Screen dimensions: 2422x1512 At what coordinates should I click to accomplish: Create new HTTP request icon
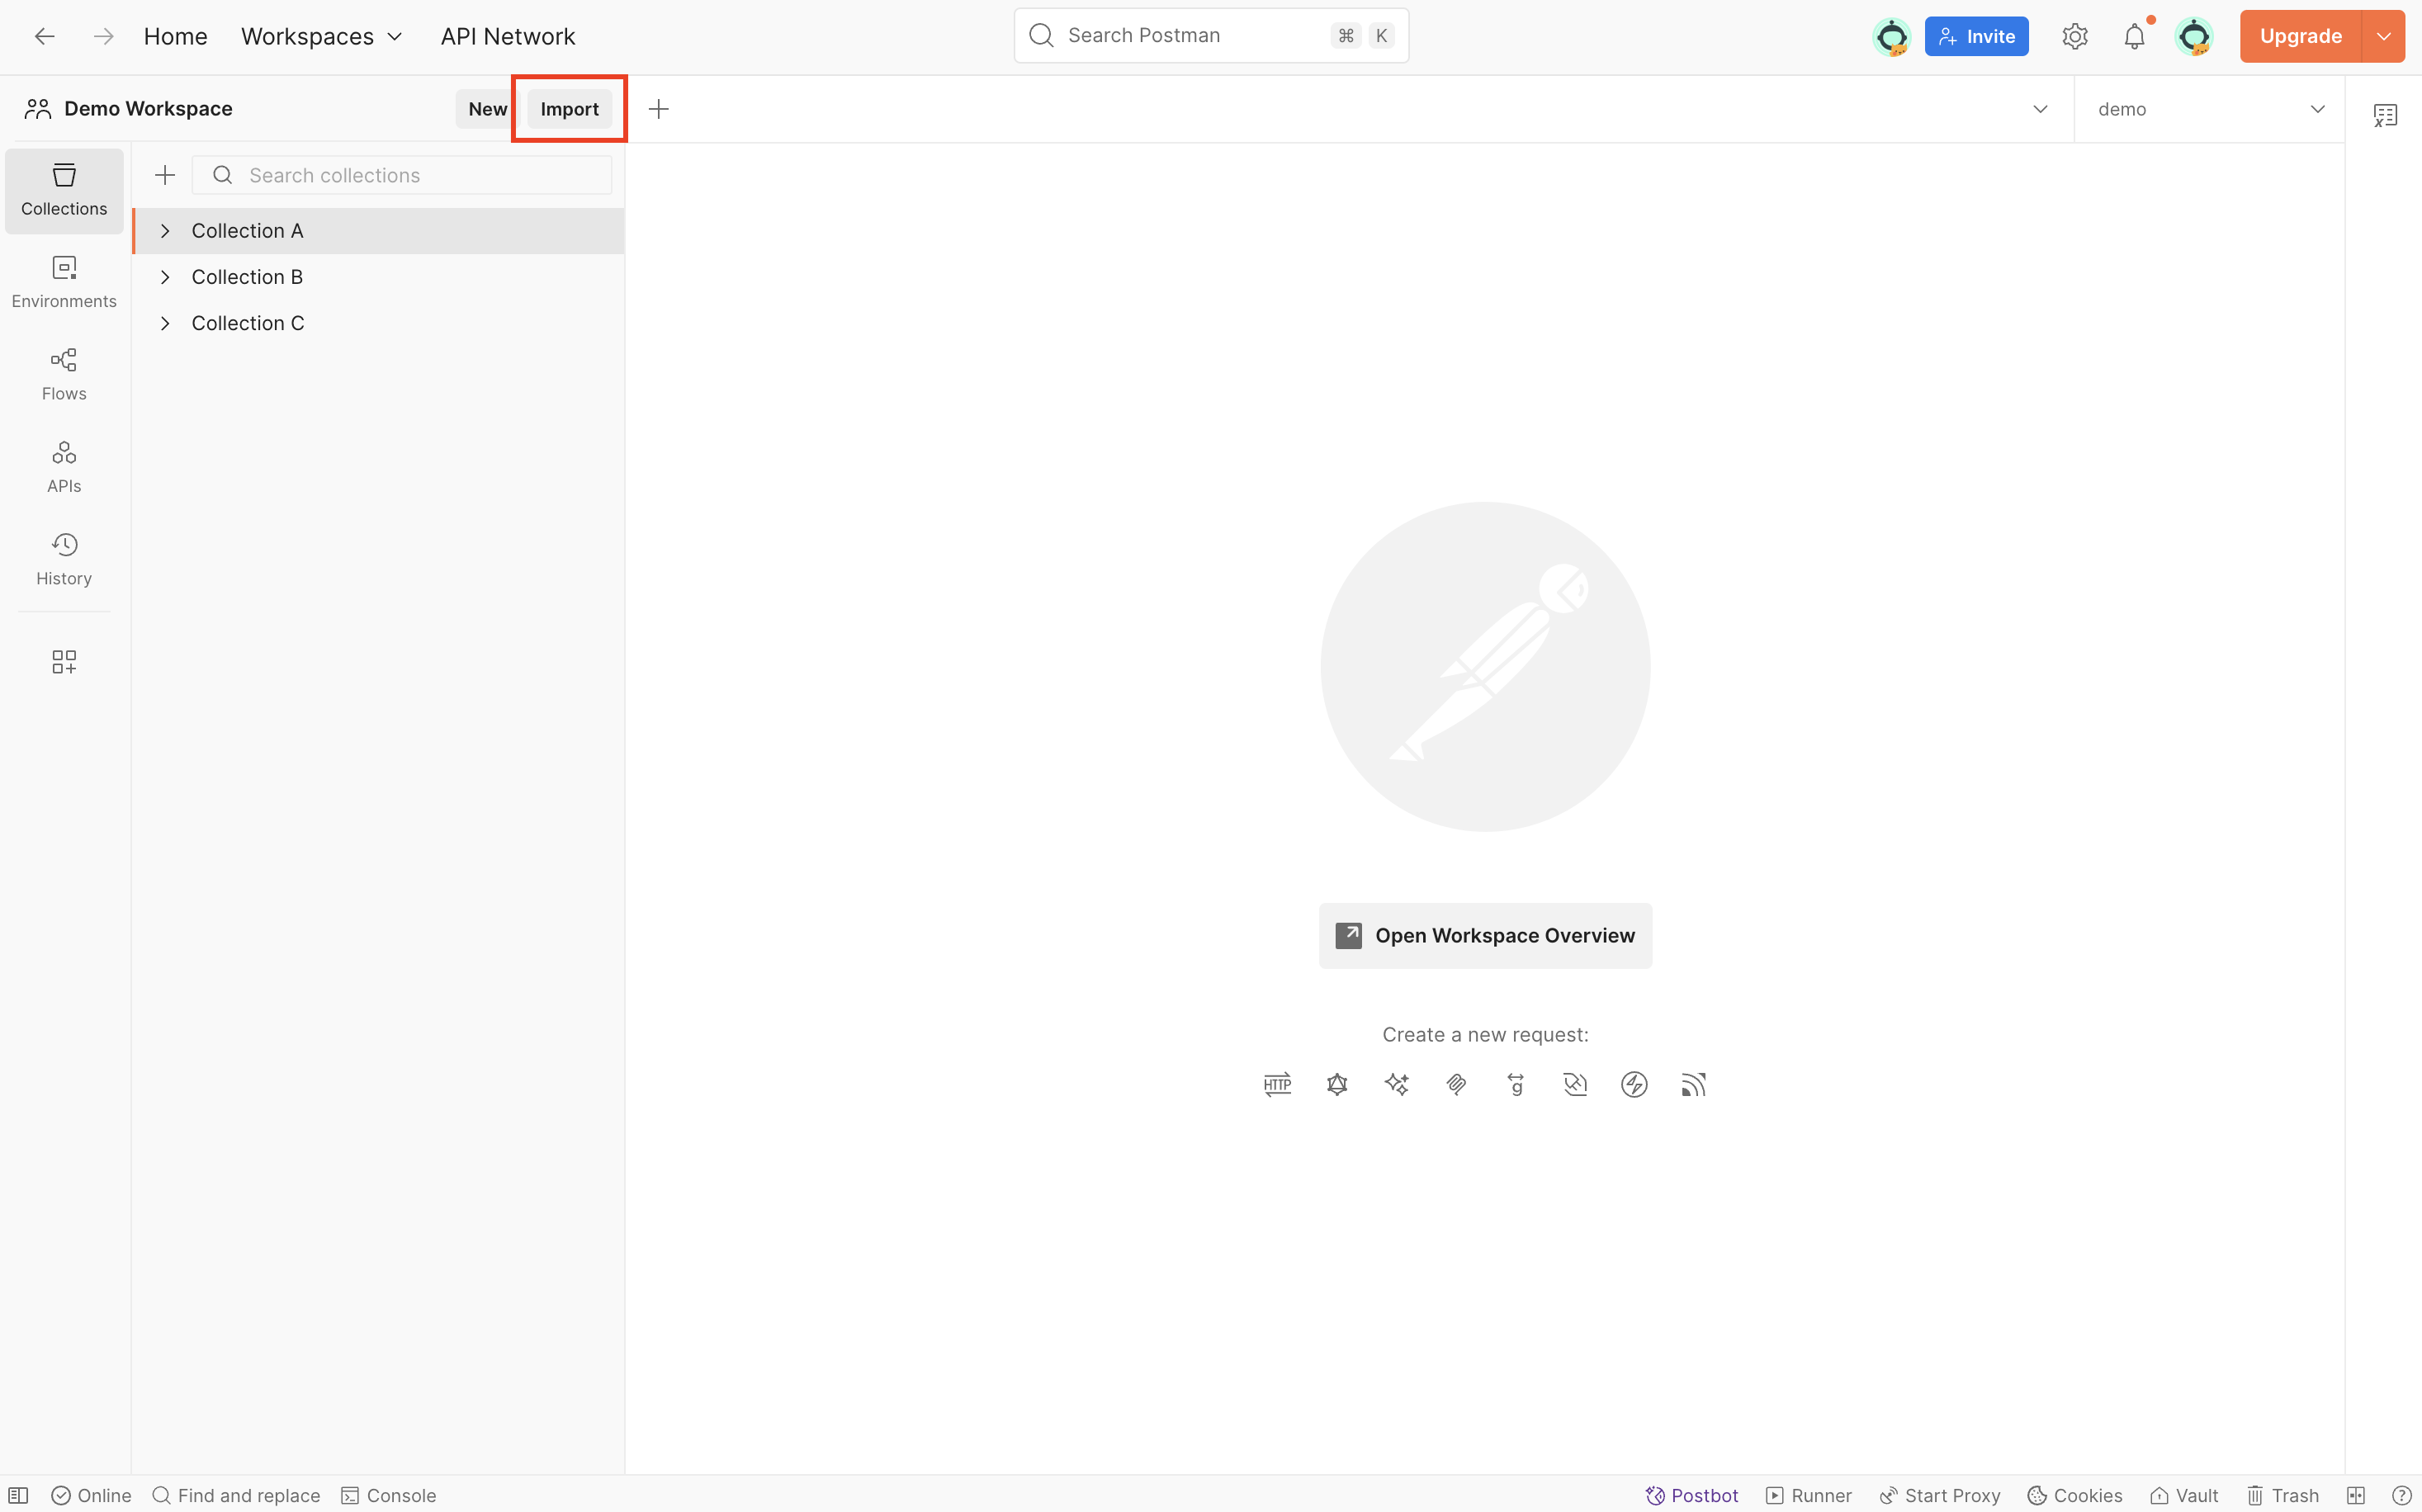pyautogui.click(x=1277, y=1084)
